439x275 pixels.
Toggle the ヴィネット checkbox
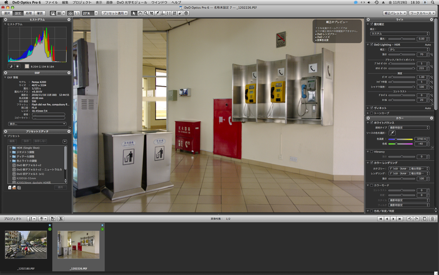[372, 108]
